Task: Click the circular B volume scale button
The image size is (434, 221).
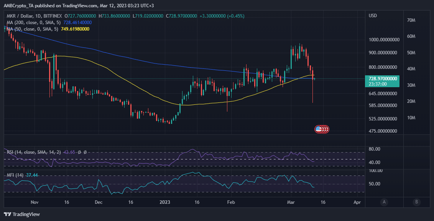Action: 416,201
